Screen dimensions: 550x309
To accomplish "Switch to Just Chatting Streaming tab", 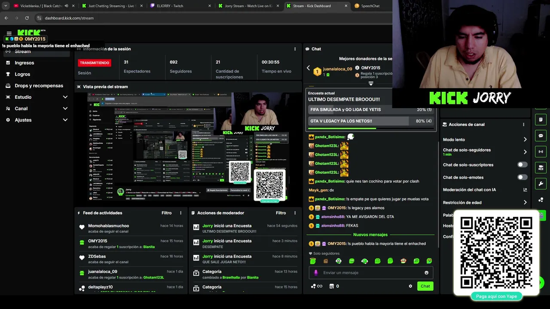I will point(113,6).
